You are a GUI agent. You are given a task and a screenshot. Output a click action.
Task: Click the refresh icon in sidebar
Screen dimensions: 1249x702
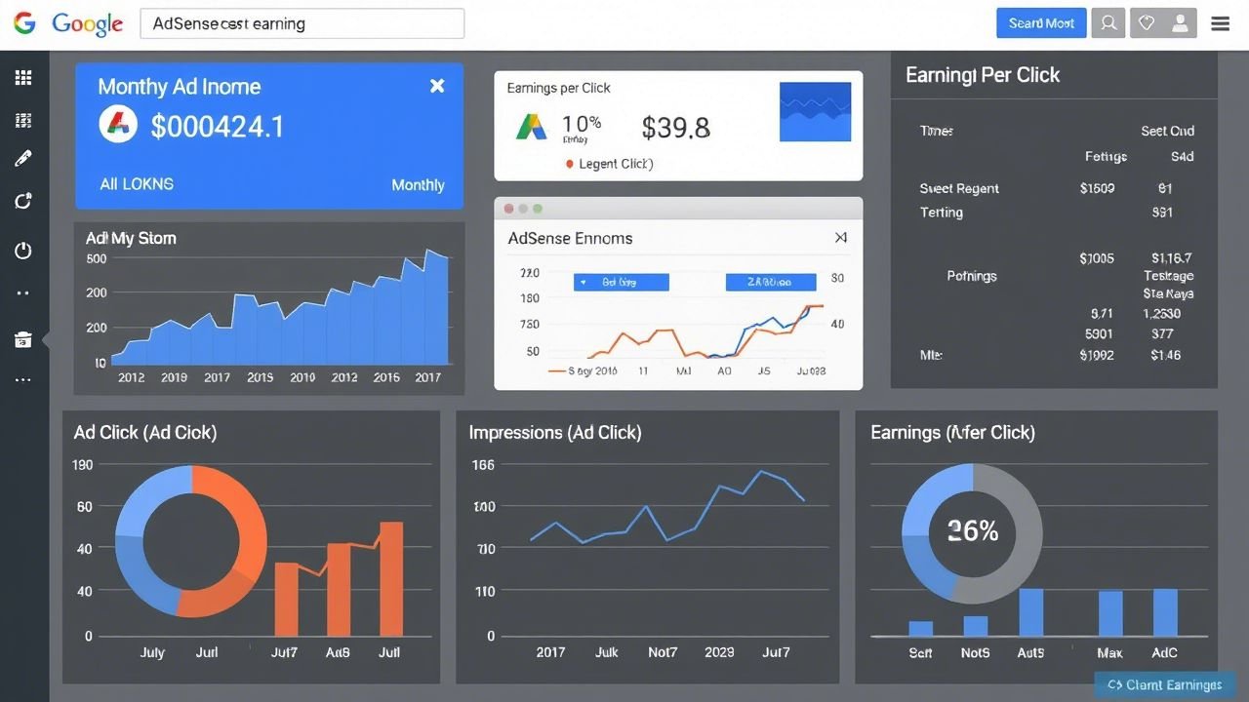pyautogui.click(x=23, y=201)
